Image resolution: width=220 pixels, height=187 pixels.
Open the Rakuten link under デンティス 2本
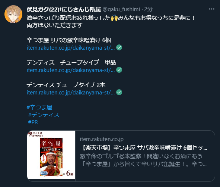tap(71, 93)
